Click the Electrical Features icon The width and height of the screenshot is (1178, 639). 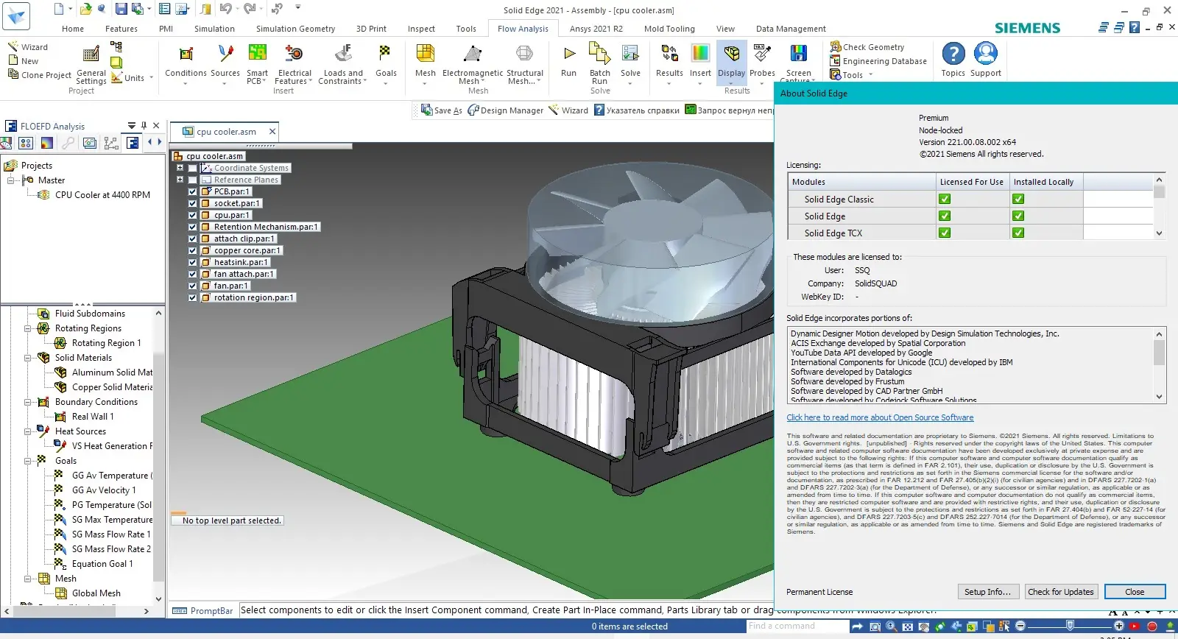[x=294, y=54]
